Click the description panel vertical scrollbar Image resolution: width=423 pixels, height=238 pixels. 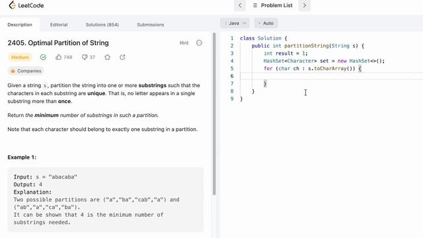coord(214,114)
